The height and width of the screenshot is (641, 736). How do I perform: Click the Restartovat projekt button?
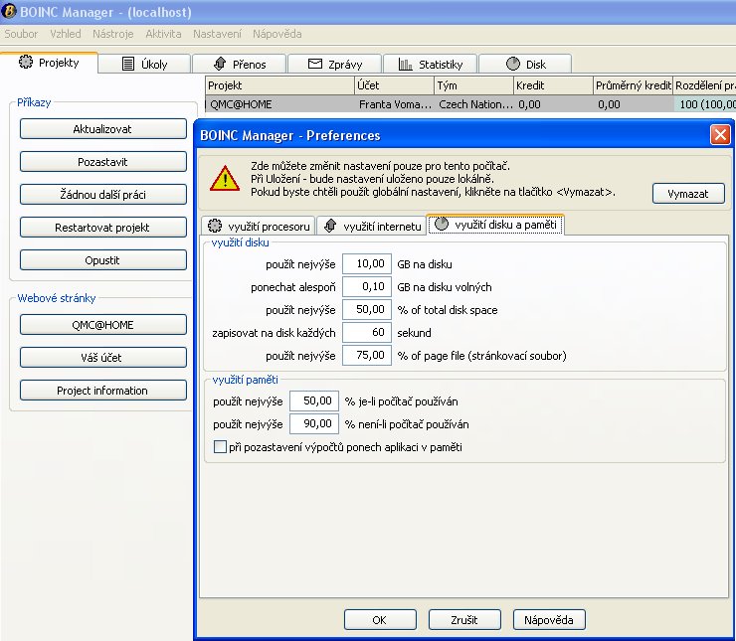(102, 228)
